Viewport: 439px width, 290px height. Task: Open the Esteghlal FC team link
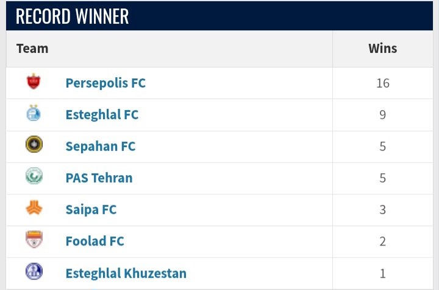102,115
